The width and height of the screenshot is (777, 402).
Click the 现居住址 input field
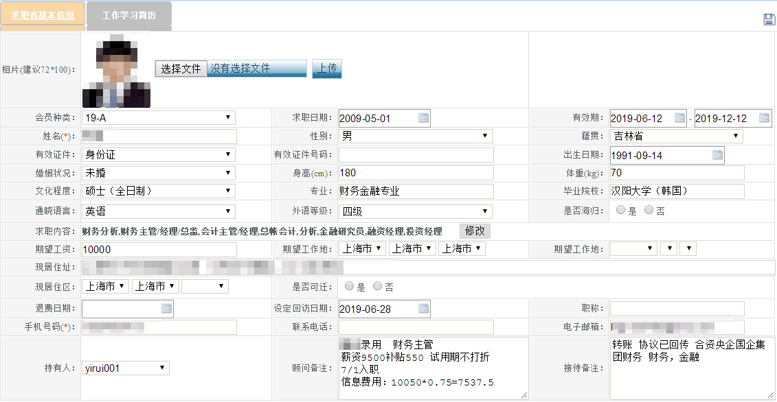(428, 268)
